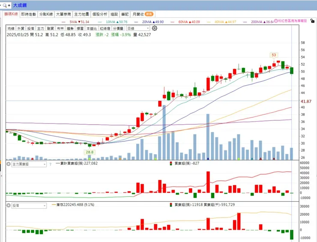The image size is (317, 242).
Task: Click the 60MA 40.09 legend entry
Action: (185, 22)
